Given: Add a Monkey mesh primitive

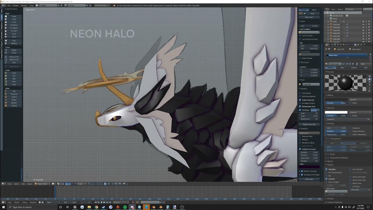Looking at the screenshot, I should [x=14, y=43].
